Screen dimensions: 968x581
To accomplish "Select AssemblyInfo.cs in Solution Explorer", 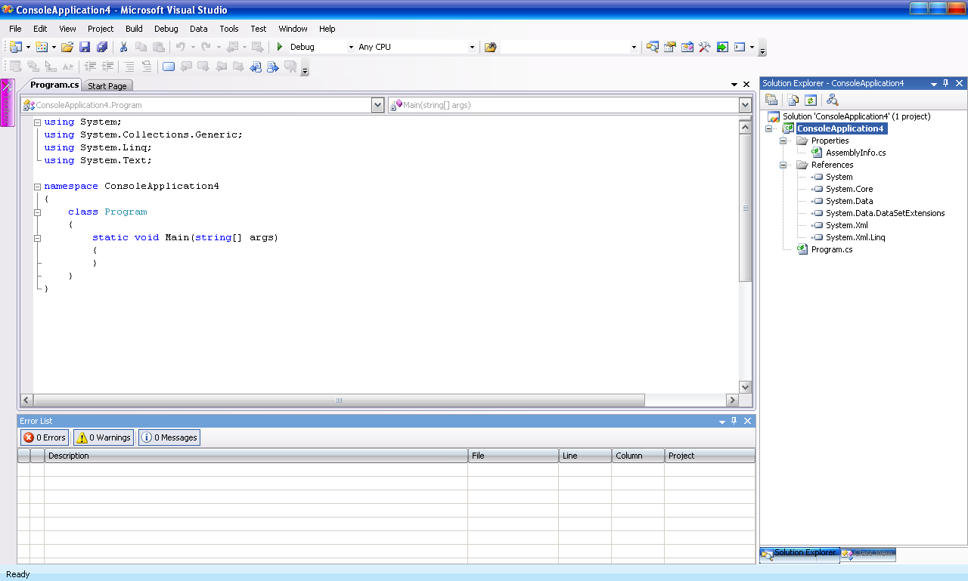I will click(x=855, y=153).
